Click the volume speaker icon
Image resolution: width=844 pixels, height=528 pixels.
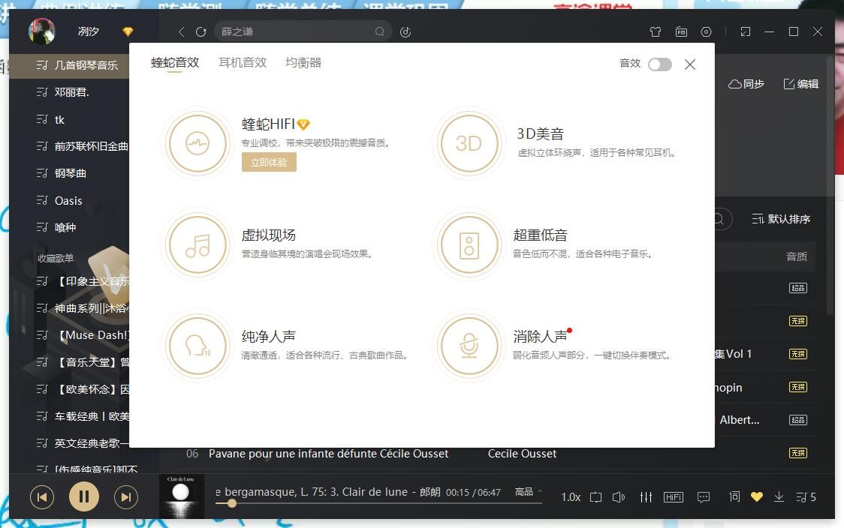(619, 497)
